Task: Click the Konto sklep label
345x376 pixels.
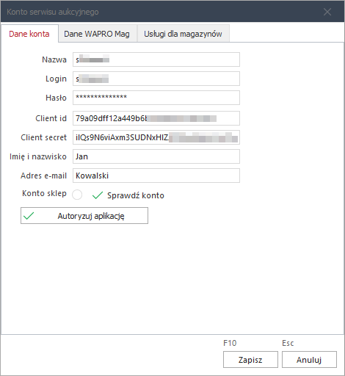Action: click(44, 193)
